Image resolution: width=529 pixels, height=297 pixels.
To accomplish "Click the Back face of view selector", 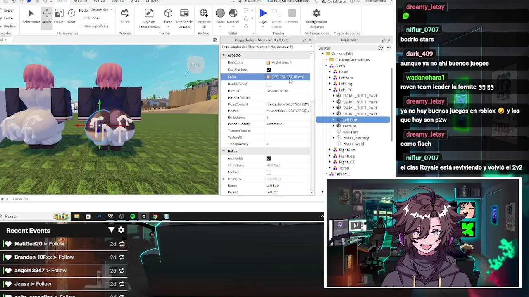I will pyautogui.click(x=195, y=65).
